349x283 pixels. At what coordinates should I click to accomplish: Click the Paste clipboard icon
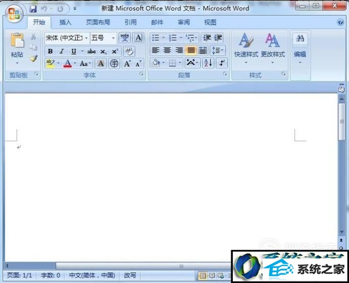[x=17, y=40]
